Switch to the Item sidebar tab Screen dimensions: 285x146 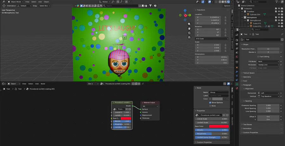232,12
